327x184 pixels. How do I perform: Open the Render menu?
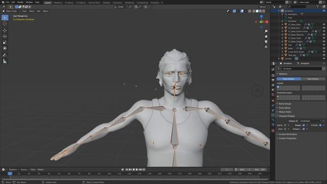20,2
